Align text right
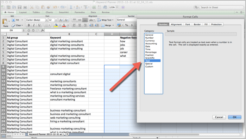Viewport: 246px width, 139px height. [x=85, y=25]
